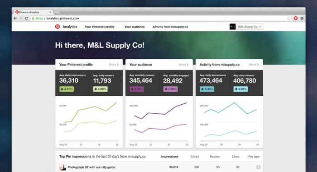The height and width of the screenshot is (172, 317).
Task: Expand More on Your audience card
Action: pos(183,65)
